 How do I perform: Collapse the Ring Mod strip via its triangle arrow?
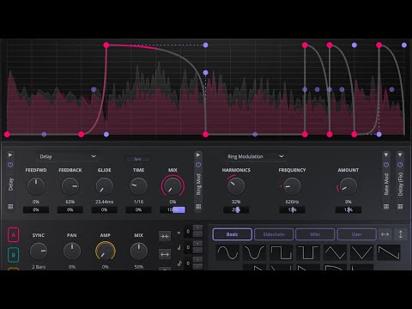(x=198, y=154)
